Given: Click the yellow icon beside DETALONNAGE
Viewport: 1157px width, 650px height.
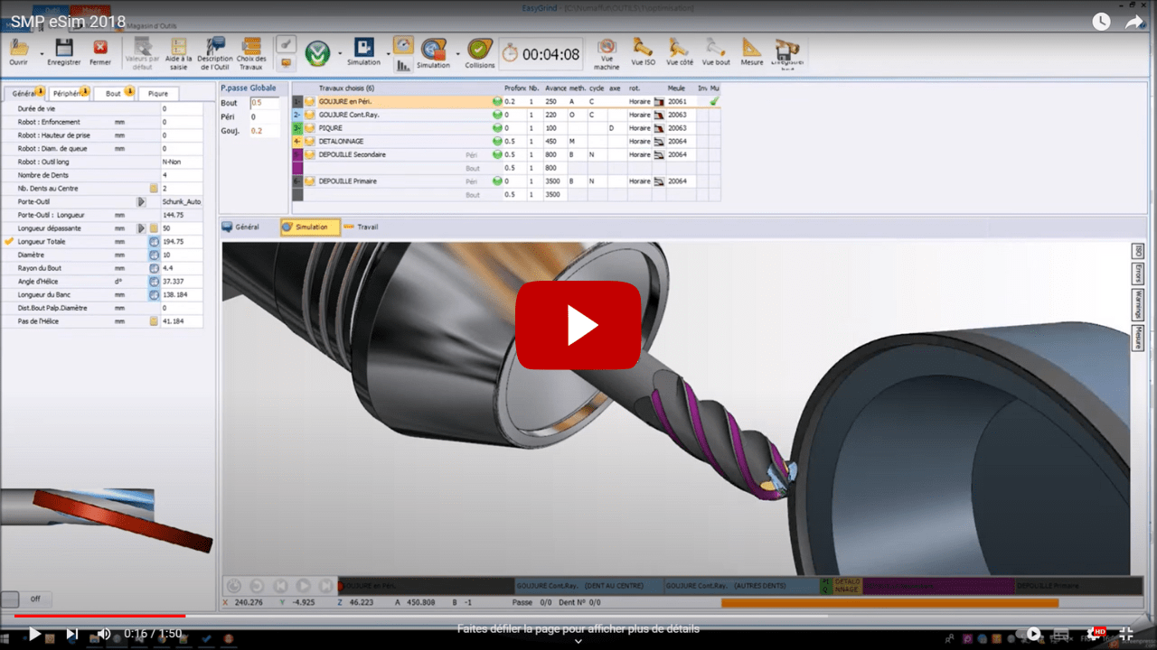Looking at the screenshot, I should (x=310, y=142).
